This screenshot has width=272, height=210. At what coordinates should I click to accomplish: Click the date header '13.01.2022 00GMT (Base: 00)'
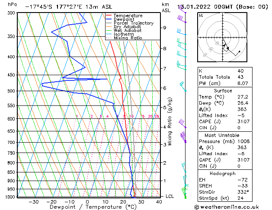[223, 7]
